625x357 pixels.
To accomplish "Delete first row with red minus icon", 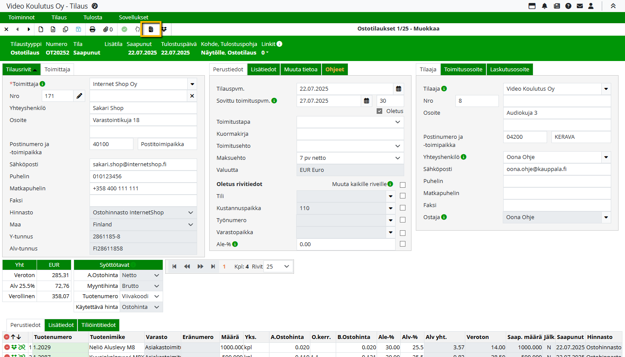I will (x=7, y=347).
